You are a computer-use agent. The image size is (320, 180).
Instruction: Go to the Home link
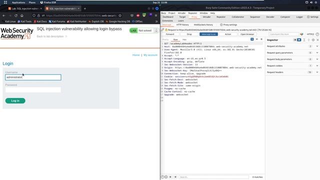click(x=136, y=55)
